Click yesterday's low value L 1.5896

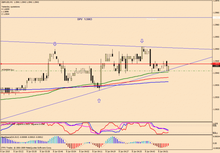[5, 12]
